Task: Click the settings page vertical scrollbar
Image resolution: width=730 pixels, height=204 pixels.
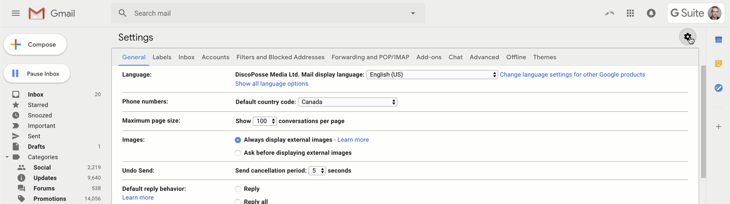Action: 703,122
